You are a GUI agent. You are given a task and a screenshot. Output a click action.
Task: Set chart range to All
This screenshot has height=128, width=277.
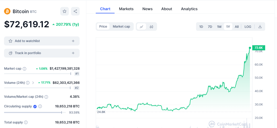point(237,27)
